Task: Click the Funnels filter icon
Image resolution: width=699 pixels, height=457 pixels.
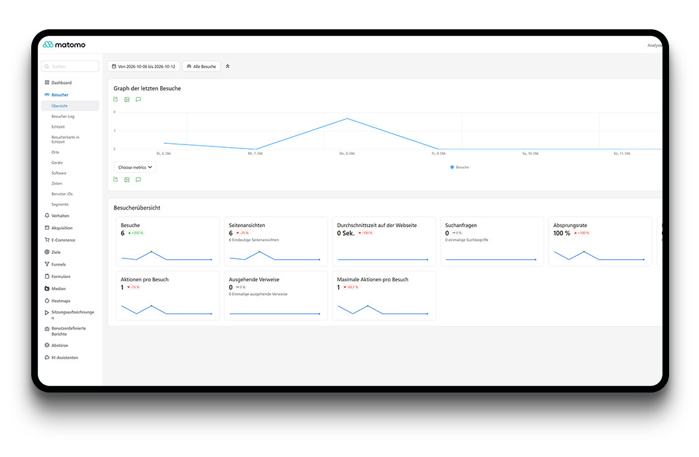Action: [x=47, y=264]
